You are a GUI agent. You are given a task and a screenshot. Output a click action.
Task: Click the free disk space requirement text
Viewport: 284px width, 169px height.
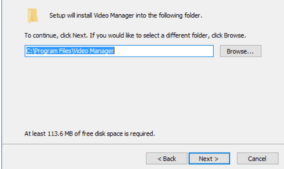pos(90,134)
